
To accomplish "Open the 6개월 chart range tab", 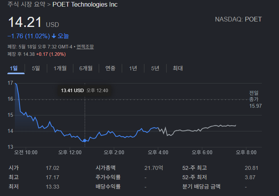I will pyautogui.click(x=86, y=68).
